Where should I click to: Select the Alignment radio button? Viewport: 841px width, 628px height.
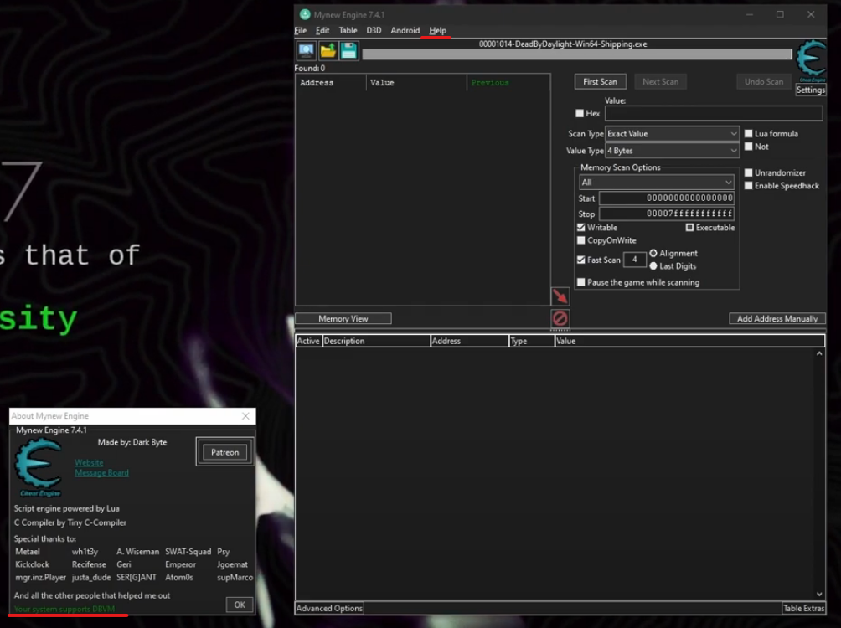point(653,253)
